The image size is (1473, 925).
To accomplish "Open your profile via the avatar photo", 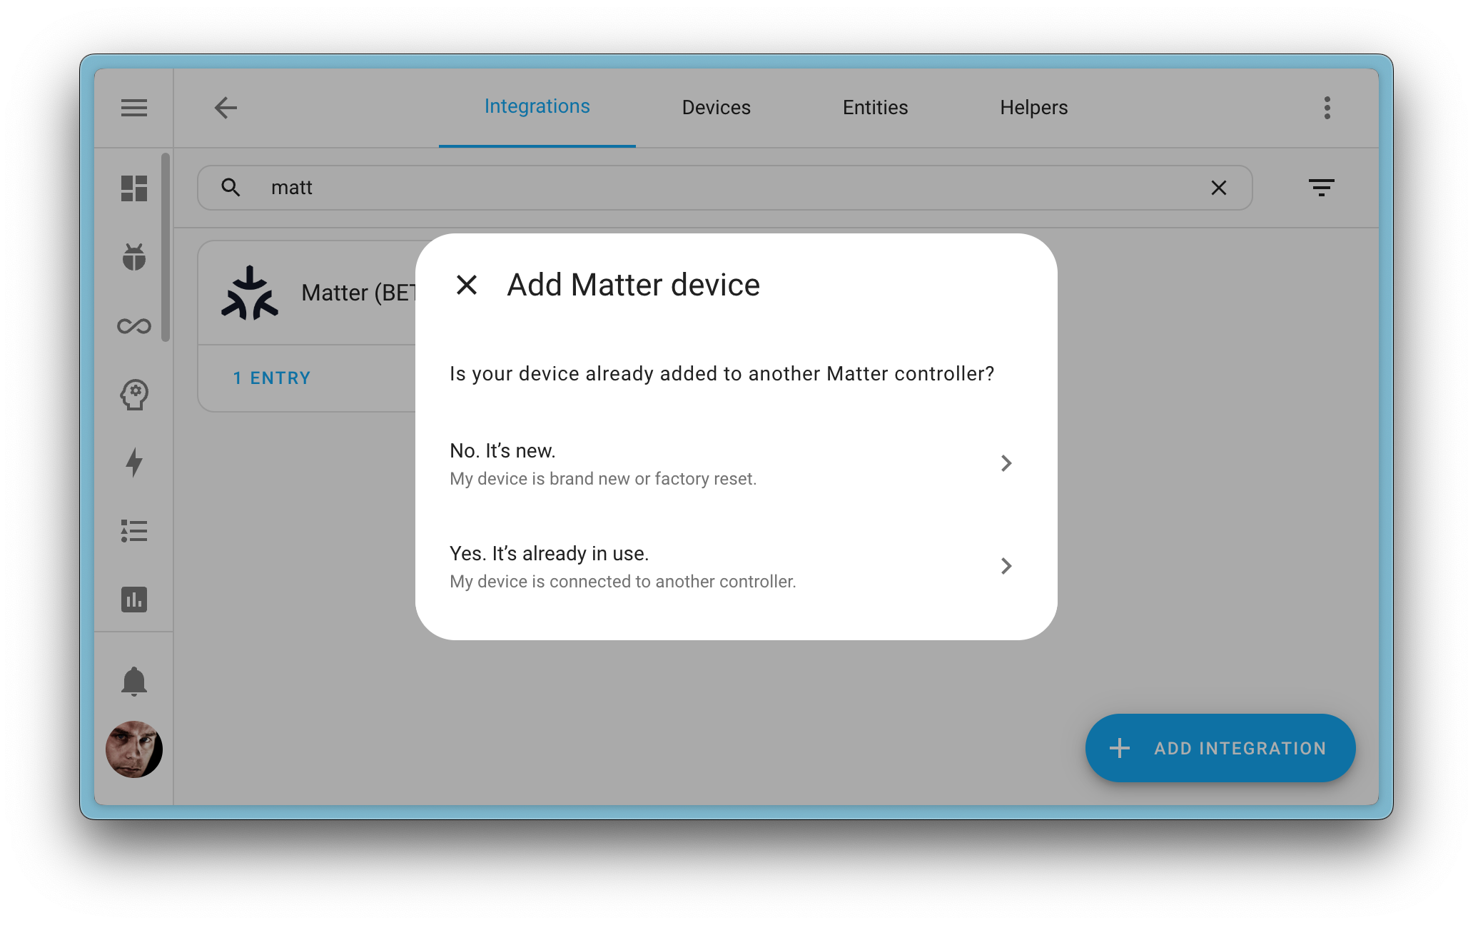I will (x=133, y=749).
